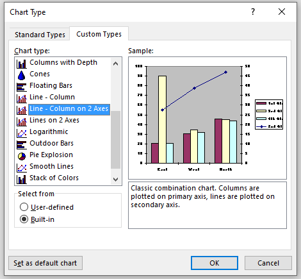This screenshot has width=301, height=279.
Task: Click the Columns with Depth chart icon
Action: pyautogui.click(x=22, y=63)
